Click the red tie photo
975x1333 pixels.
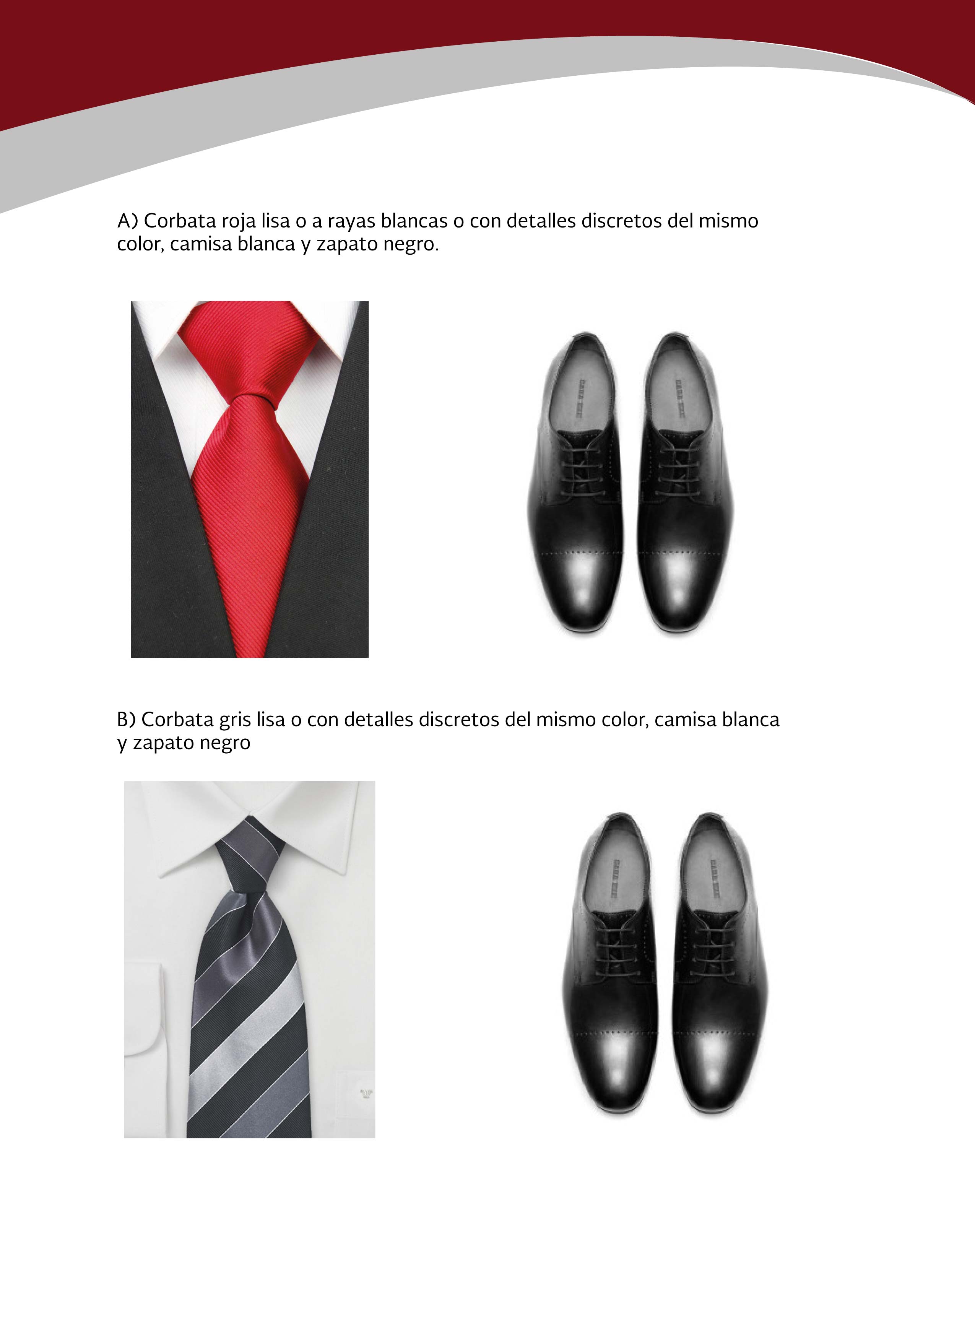[x=250, y=479]
